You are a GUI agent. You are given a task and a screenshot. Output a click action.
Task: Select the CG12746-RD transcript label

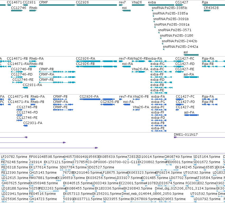coord(22,74)
